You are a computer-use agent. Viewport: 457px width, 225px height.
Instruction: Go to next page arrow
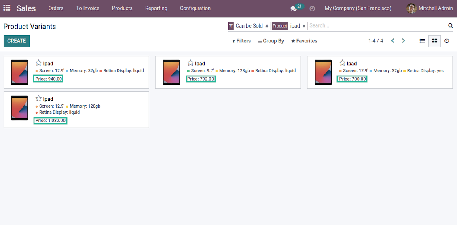point(403,41)
